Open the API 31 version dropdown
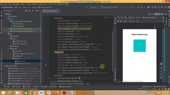The width and height of the screenshot is (170, 95). pyautogui.click(x=139, y=18)
